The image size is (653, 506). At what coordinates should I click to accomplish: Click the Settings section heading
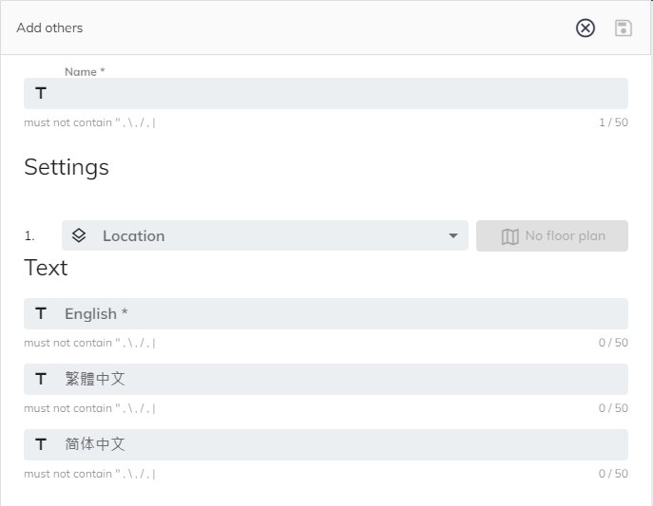click(67, 167)
